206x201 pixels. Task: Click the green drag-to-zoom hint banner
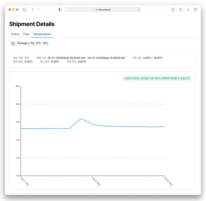157,78
